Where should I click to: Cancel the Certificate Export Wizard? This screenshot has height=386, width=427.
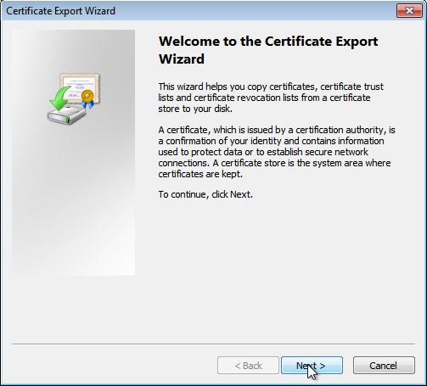point(384,366)
